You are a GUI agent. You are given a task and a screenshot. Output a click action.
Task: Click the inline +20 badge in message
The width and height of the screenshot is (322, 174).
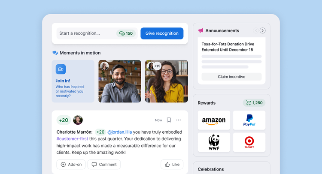tap(100, 132)
